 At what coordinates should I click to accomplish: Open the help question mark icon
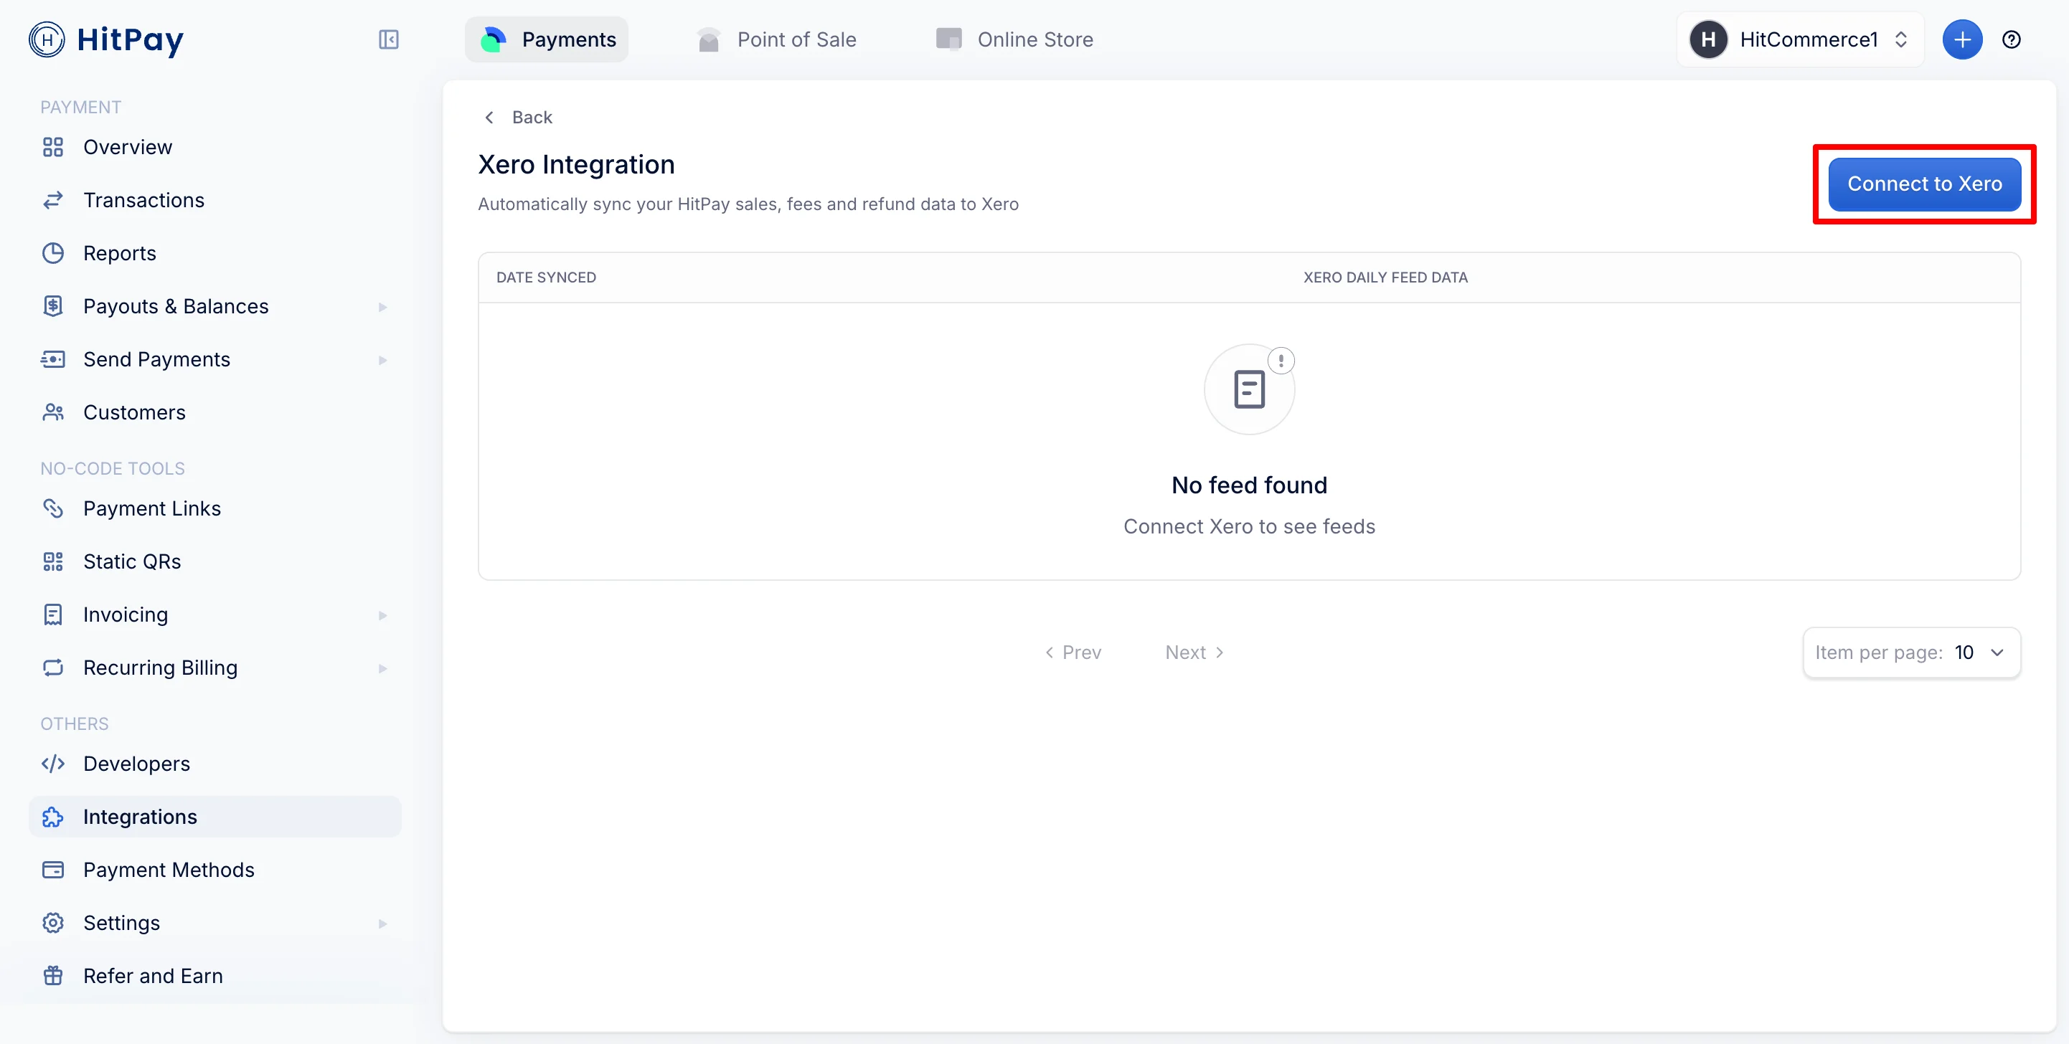pyautogui.click(x=2011, y=39)
